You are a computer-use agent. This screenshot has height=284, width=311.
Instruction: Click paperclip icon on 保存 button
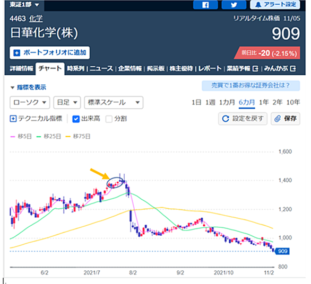click(x=278, y=119)
